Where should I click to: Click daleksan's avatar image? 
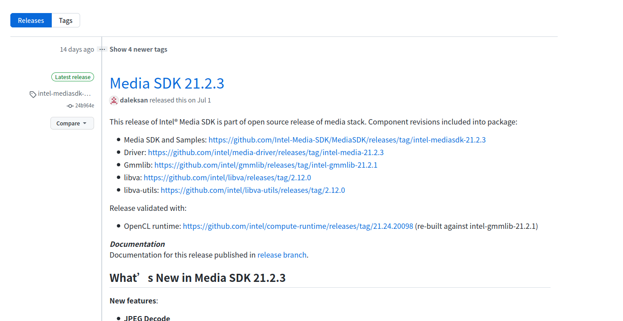pos(114,100)
